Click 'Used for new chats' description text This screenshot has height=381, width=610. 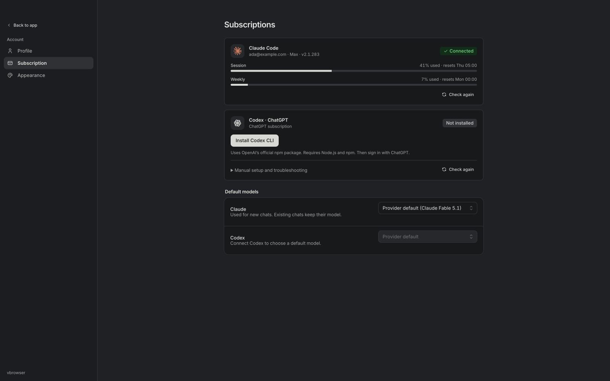pos(286,215)
